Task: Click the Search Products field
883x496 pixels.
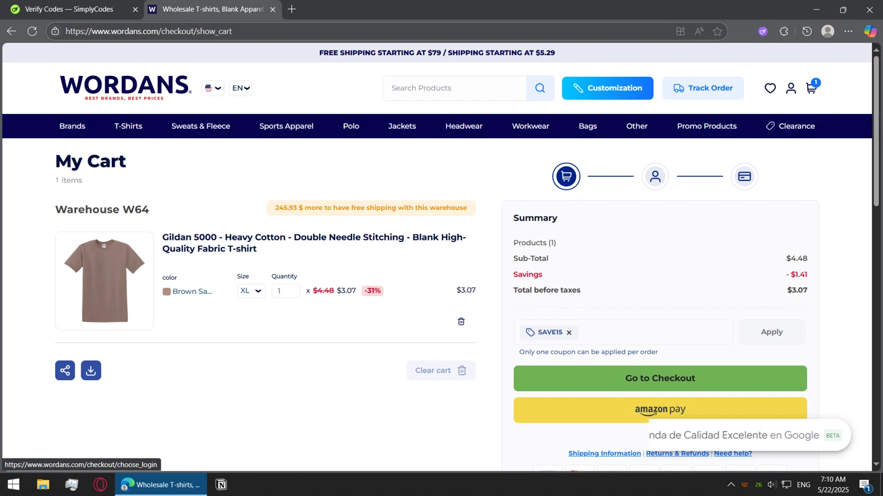Action: pyautogui.click(x=454, y=88)
